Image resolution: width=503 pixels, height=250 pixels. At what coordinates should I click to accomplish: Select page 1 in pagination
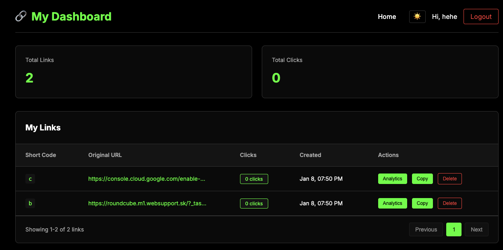(x=454, y=229)
